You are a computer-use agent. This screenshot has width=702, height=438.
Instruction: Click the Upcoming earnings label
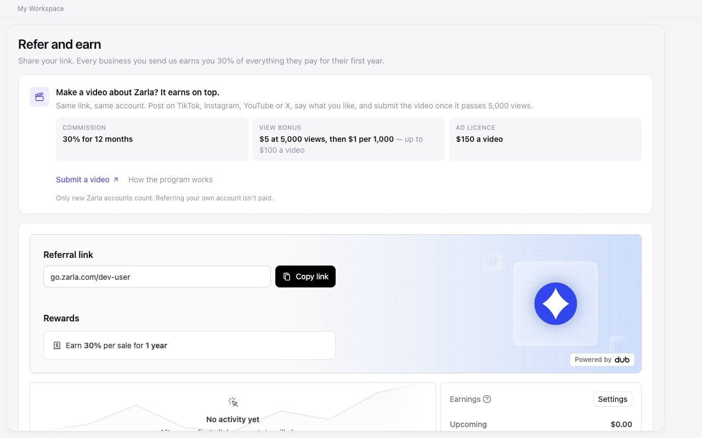click(x=468, y=424)
